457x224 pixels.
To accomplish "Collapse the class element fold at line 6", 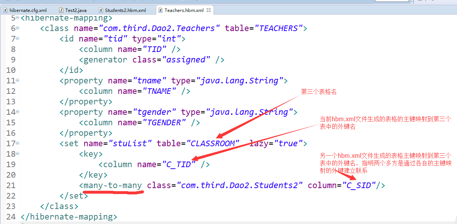I will click(18, 28).
